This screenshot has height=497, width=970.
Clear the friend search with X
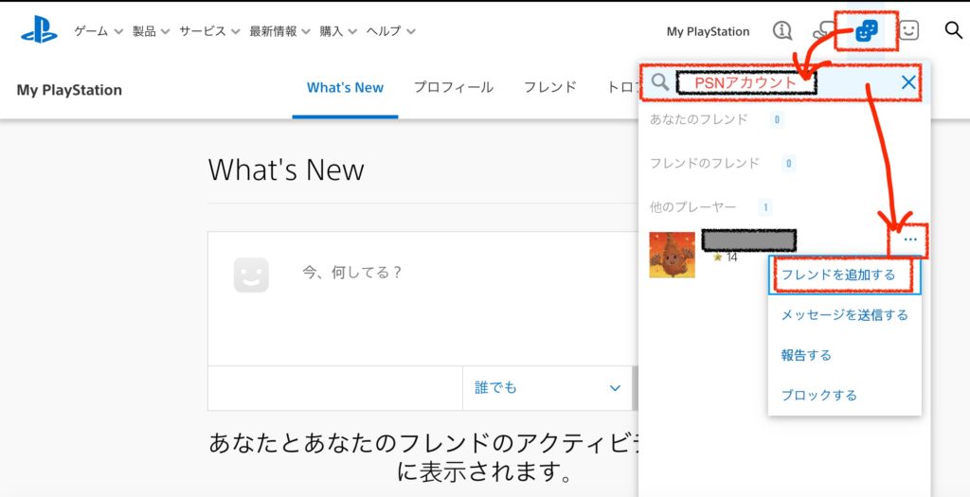(908, 81)
